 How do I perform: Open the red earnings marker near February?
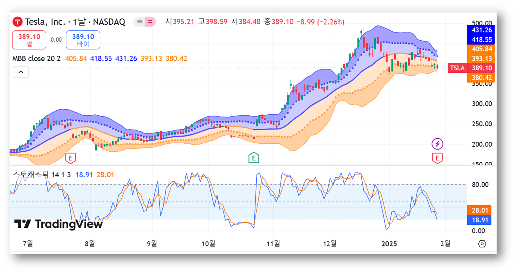point(437,158)
